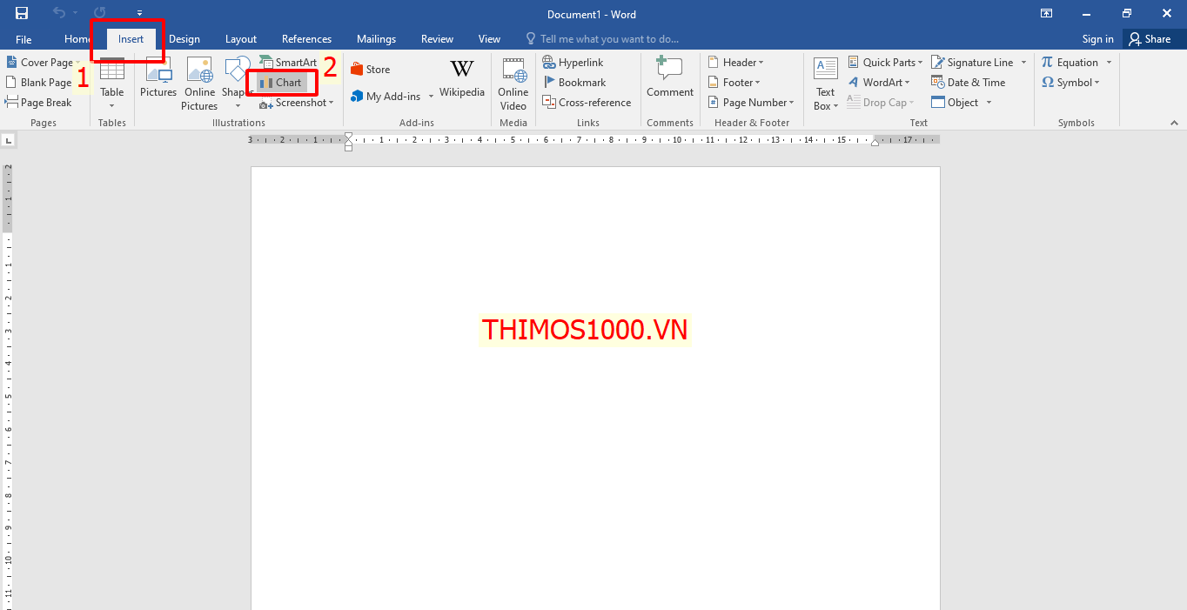
Task: Click the Equation button
Action: [1070, 63]
